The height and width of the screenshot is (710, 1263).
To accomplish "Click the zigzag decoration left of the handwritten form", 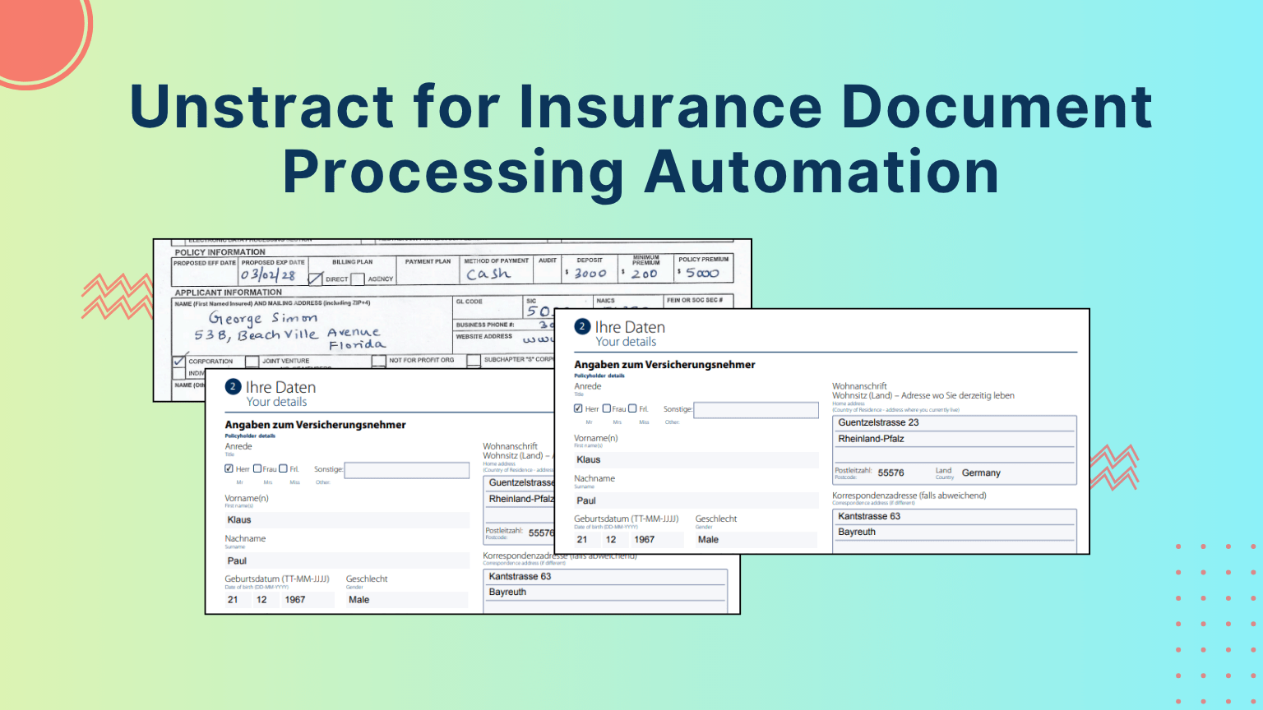I will 117,297.
